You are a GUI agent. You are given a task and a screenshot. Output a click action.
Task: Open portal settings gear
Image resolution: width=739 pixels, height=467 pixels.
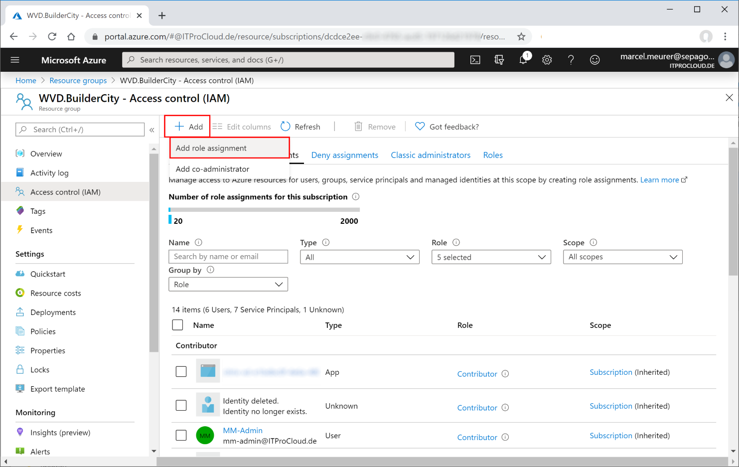point(547,60)
